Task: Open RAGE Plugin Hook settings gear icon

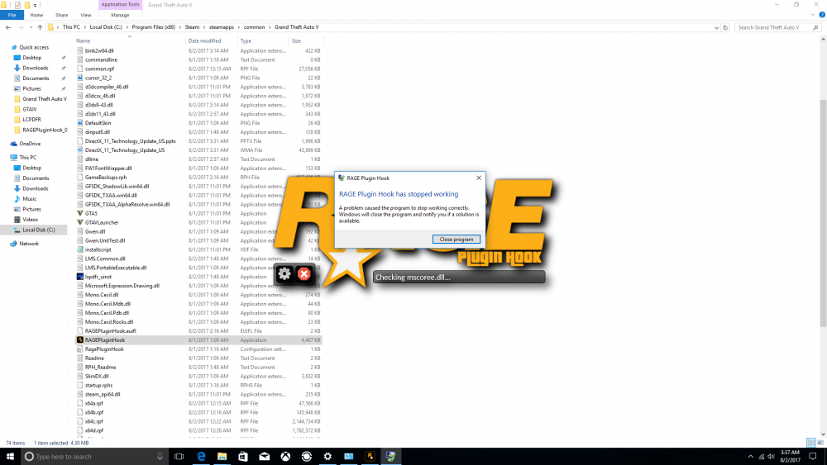Action: pos(284,273)
